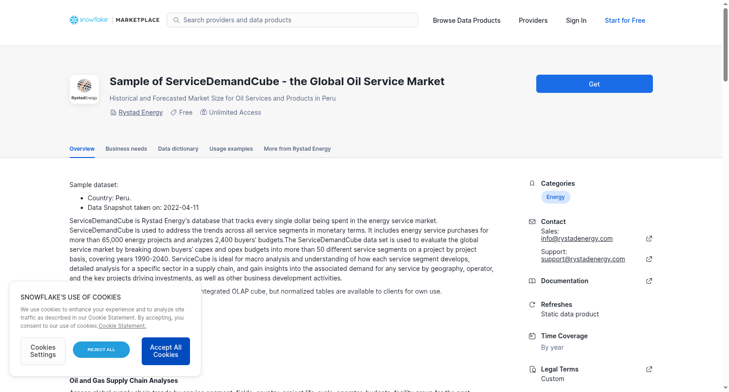Click the book icon beside Documentation
Screen dimensions: 729x392
(x=532, y=281)
